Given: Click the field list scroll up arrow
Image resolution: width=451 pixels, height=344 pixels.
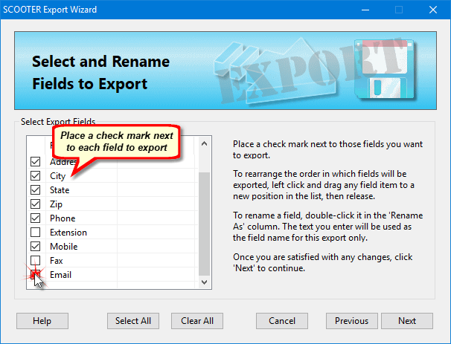Looking at the screenshot, I should tap(204, 143).
